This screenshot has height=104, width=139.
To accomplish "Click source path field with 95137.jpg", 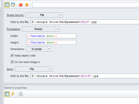I will click(x=85, y=22).
